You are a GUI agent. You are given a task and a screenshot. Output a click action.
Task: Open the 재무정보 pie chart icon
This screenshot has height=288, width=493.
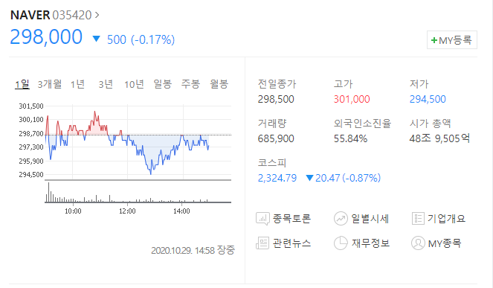click(x=341, y=243)
